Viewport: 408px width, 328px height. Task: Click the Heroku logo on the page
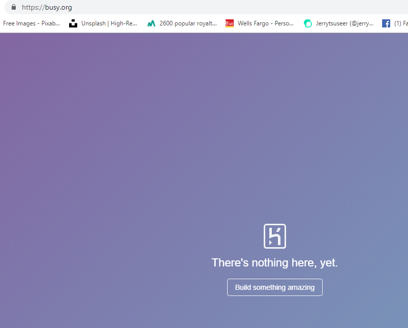275,236
